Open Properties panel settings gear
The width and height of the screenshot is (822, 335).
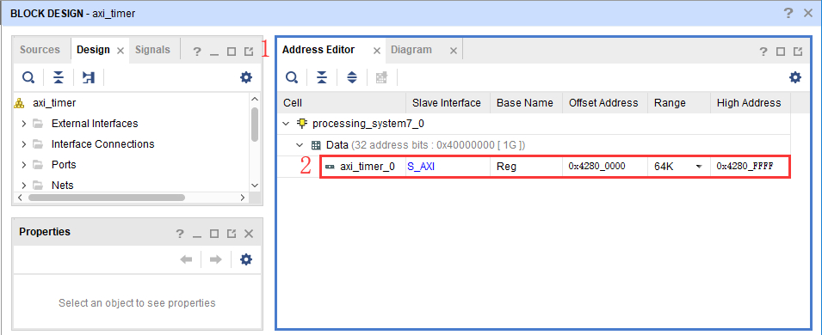246,259
